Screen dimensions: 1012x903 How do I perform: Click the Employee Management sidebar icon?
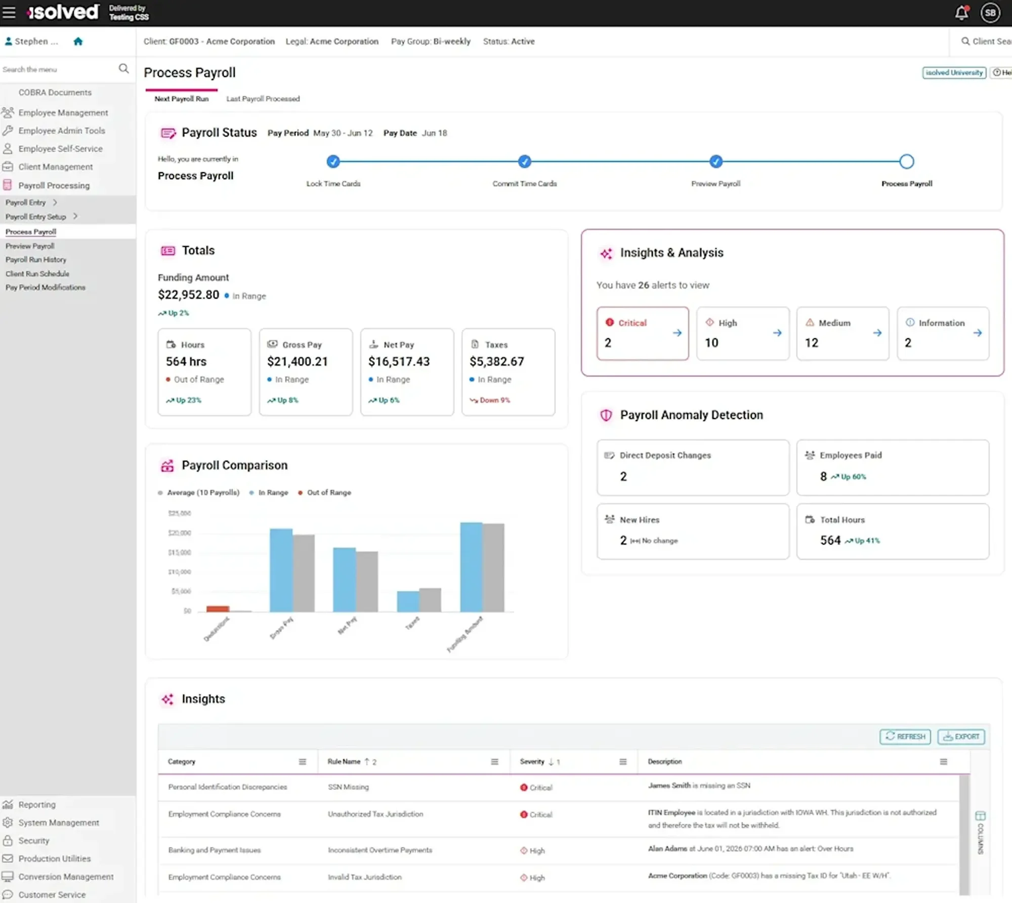click(8, 112)
